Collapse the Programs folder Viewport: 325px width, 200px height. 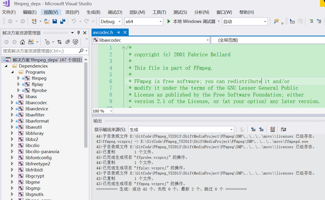click(x=12, y=72)
